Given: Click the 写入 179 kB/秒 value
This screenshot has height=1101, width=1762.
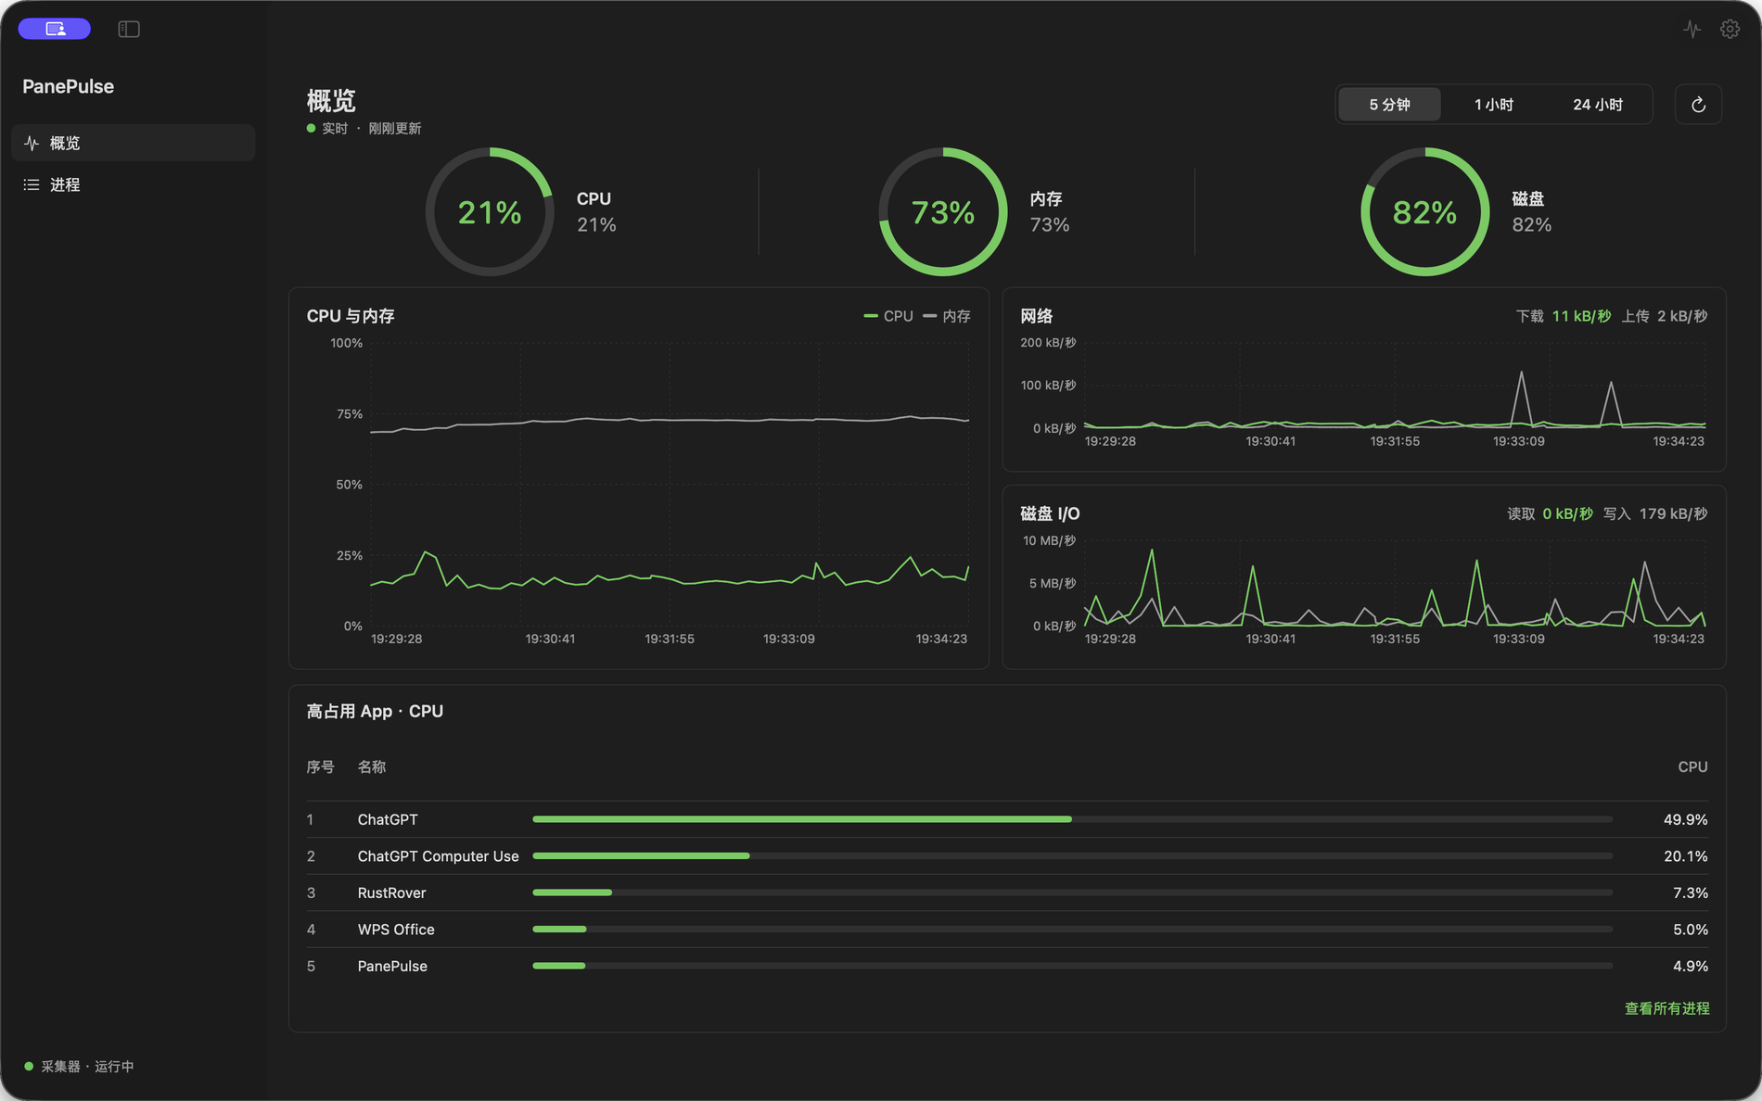Looking at the screenshot, I should click(x=1655, y=513).
